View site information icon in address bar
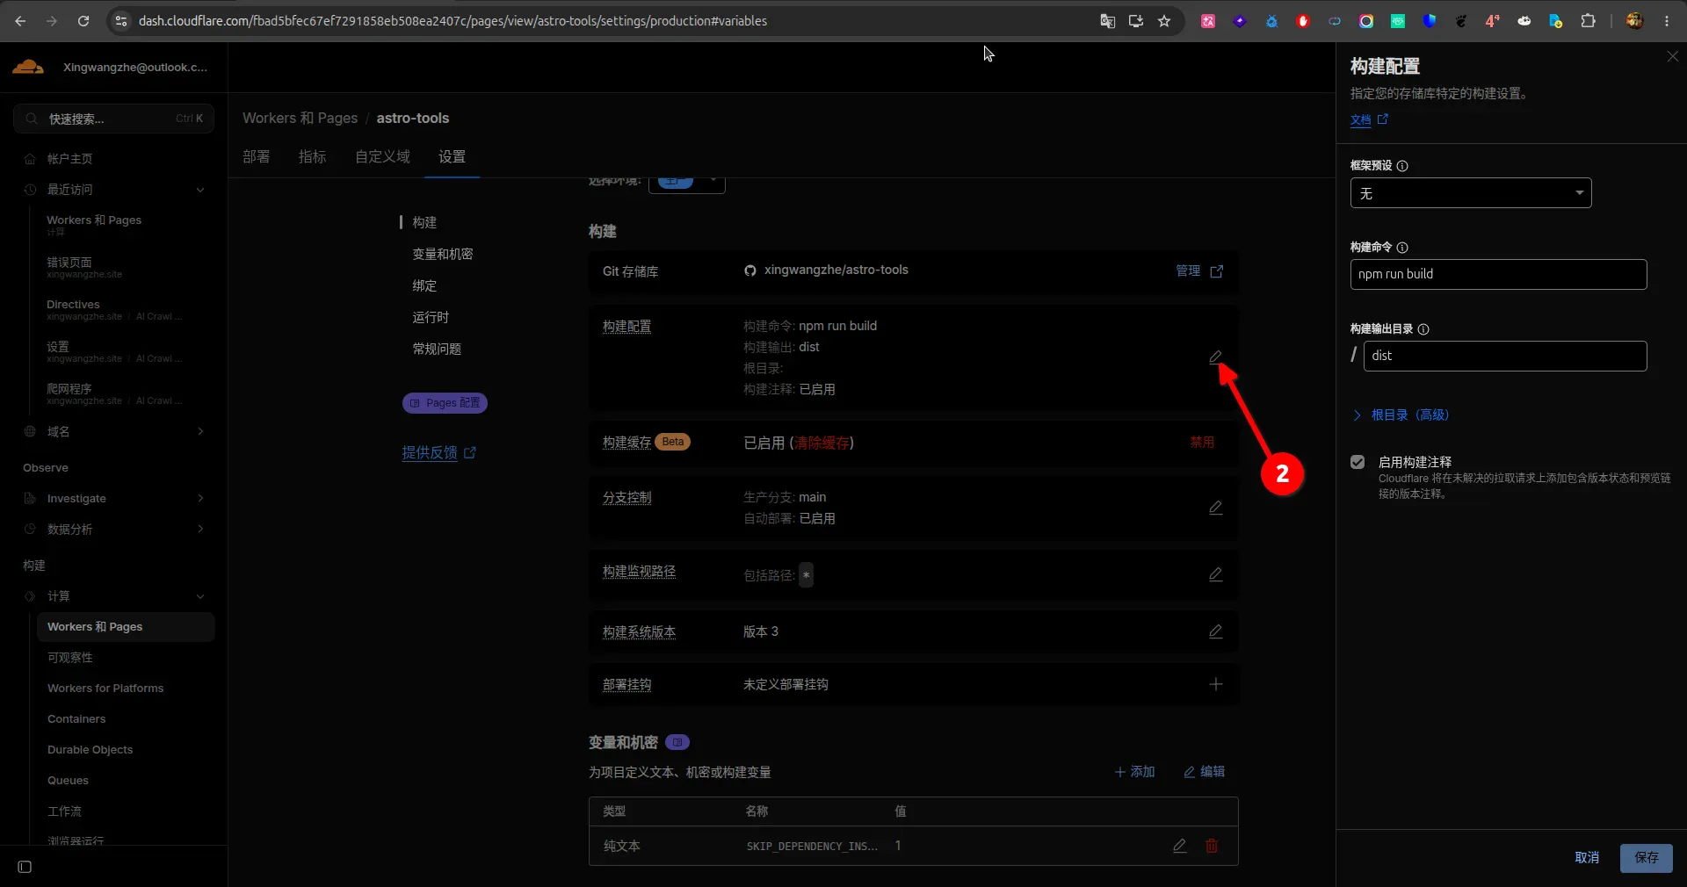 (x=121, y=21)
